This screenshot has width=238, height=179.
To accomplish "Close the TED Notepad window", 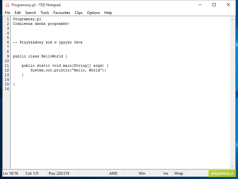I will tap(228, 5).
